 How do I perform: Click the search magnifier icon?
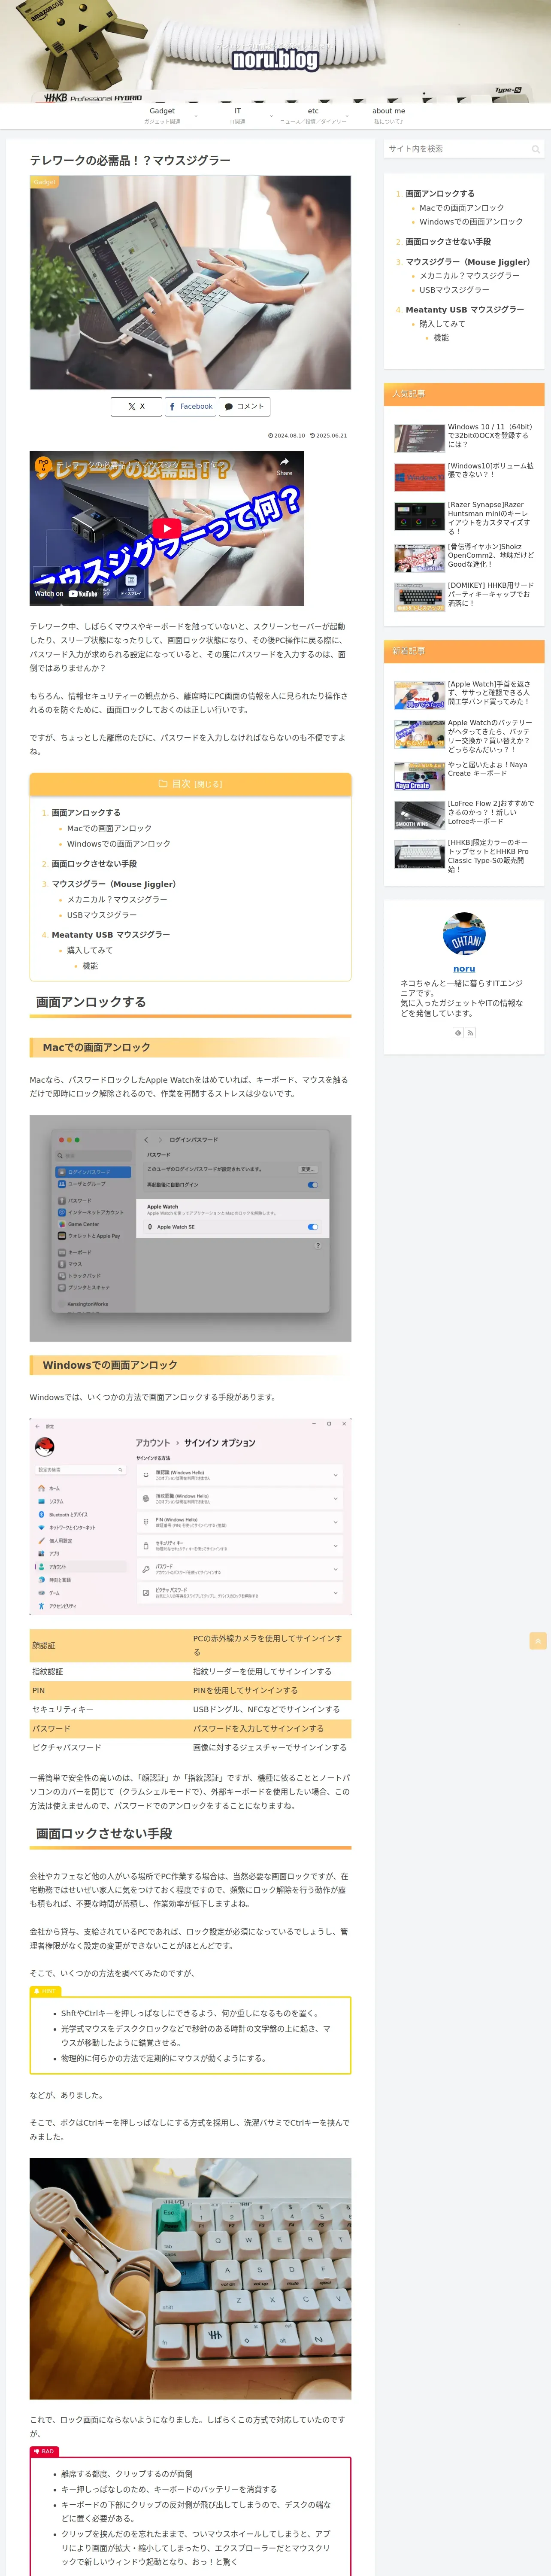click(x=535, y=149)
